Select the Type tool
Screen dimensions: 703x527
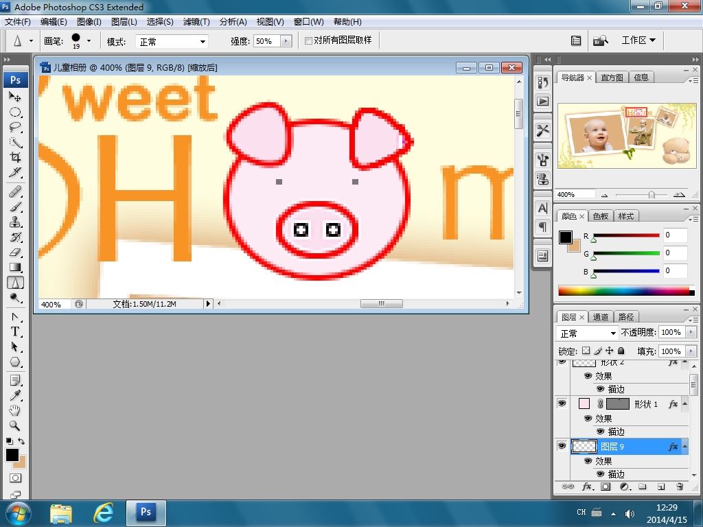(x=15, y=331)
